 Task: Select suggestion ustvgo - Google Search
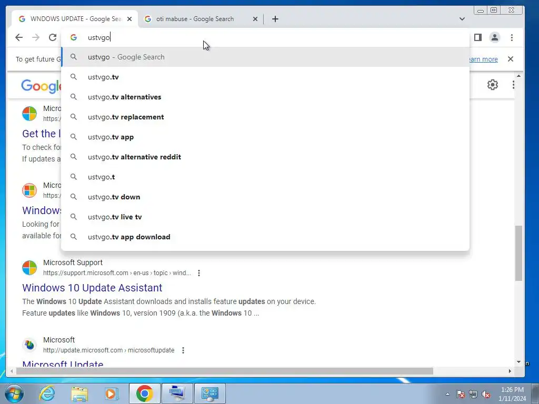pyautogui.click(x=265, y=57)
